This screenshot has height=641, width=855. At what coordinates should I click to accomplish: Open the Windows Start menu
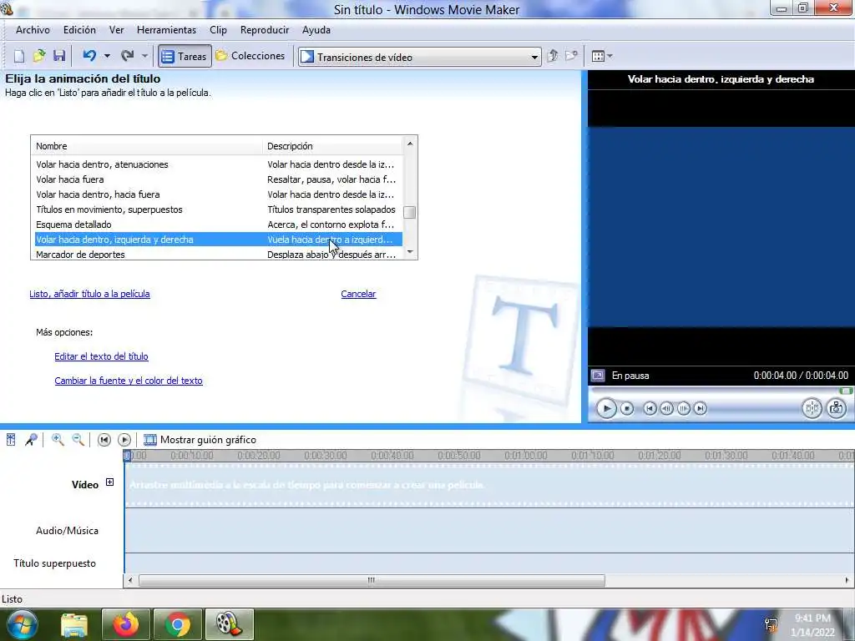click(22, 624)
